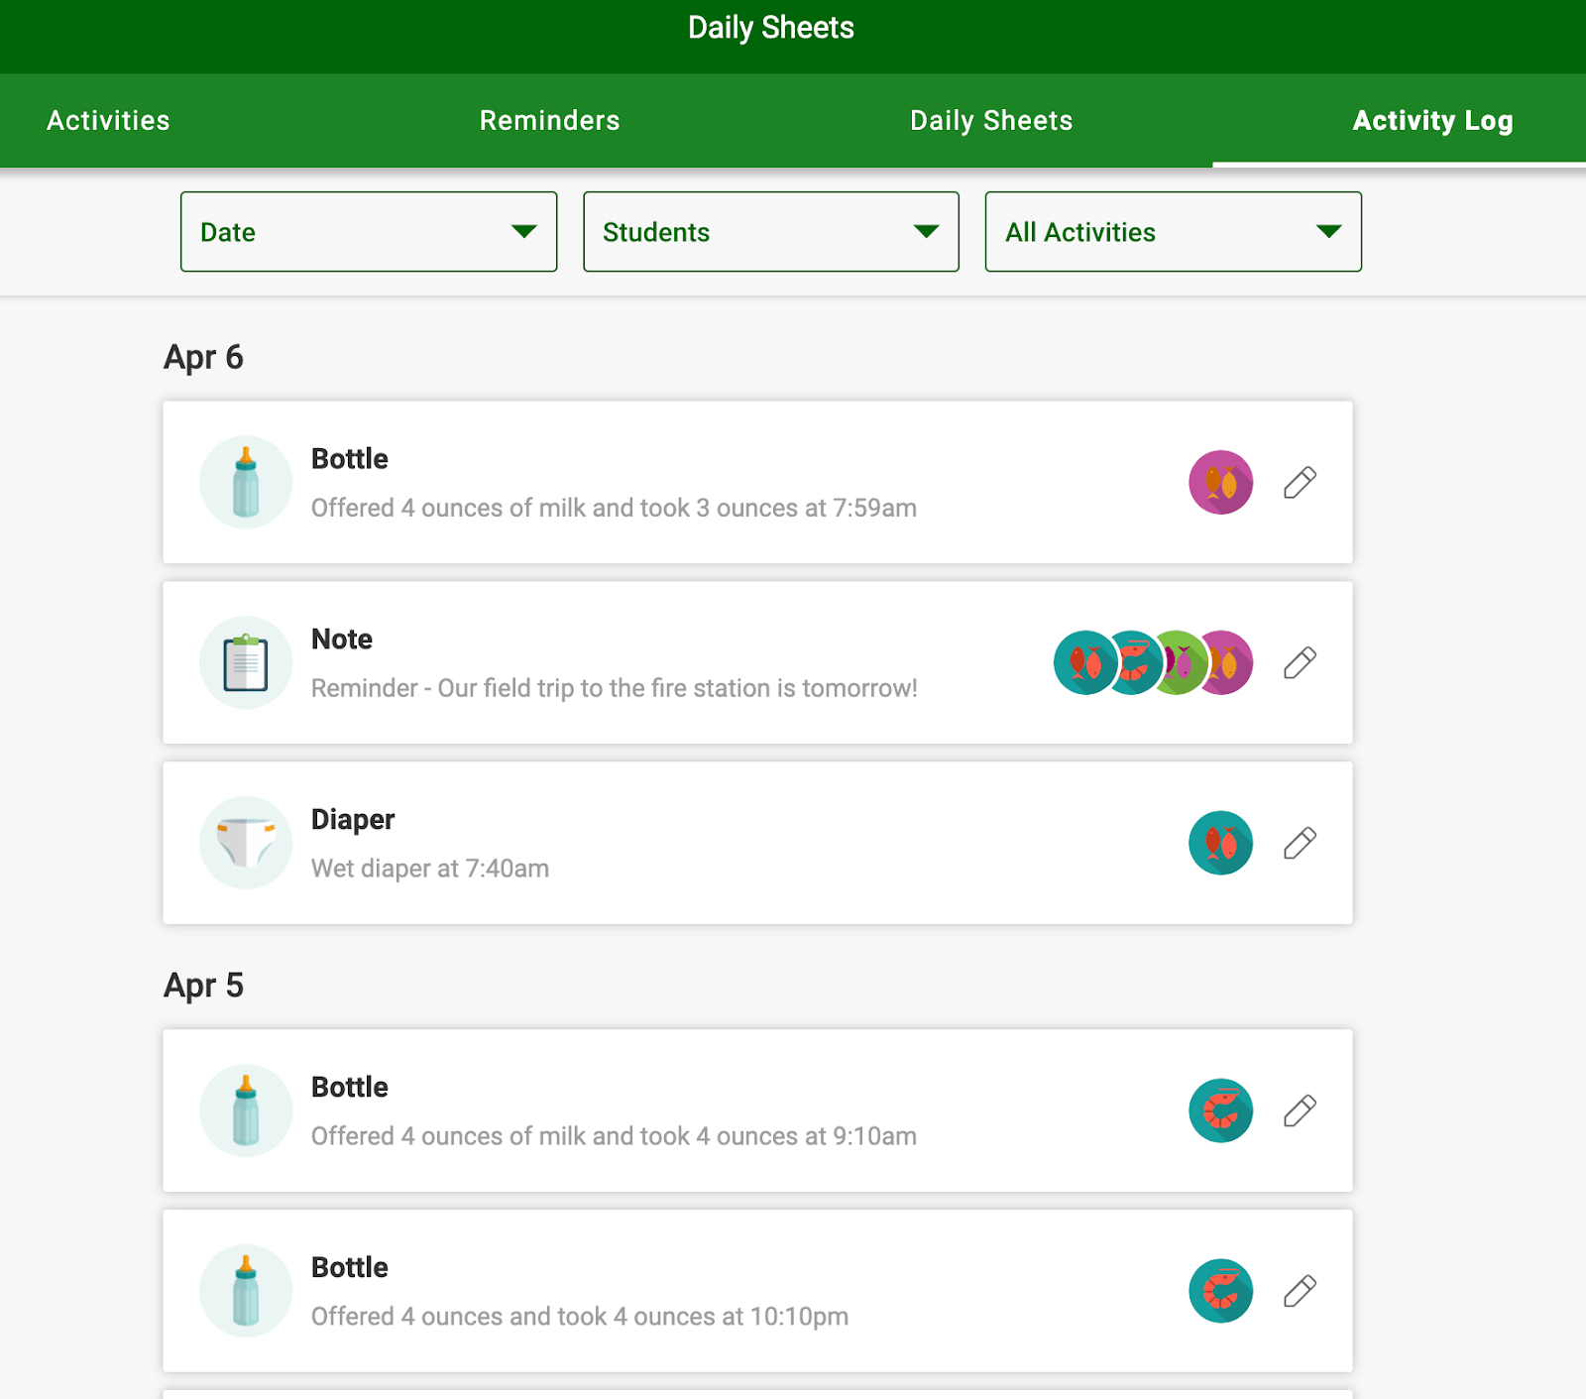Click the Apr 5 date heading

point(203,986)
